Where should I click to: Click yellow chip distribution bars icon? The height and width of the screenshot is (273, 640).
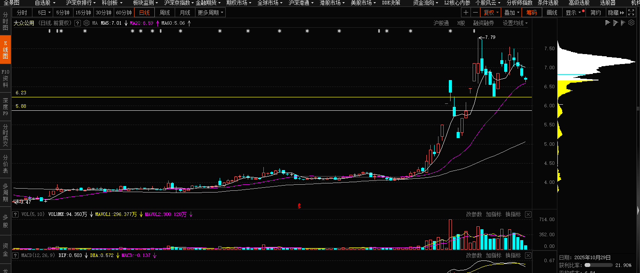coord(608,23)
